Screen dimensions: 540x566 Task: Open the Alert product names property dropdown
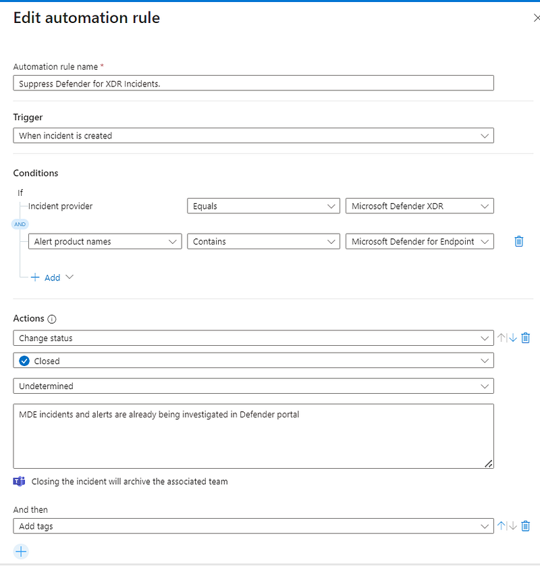coord(105,242)
